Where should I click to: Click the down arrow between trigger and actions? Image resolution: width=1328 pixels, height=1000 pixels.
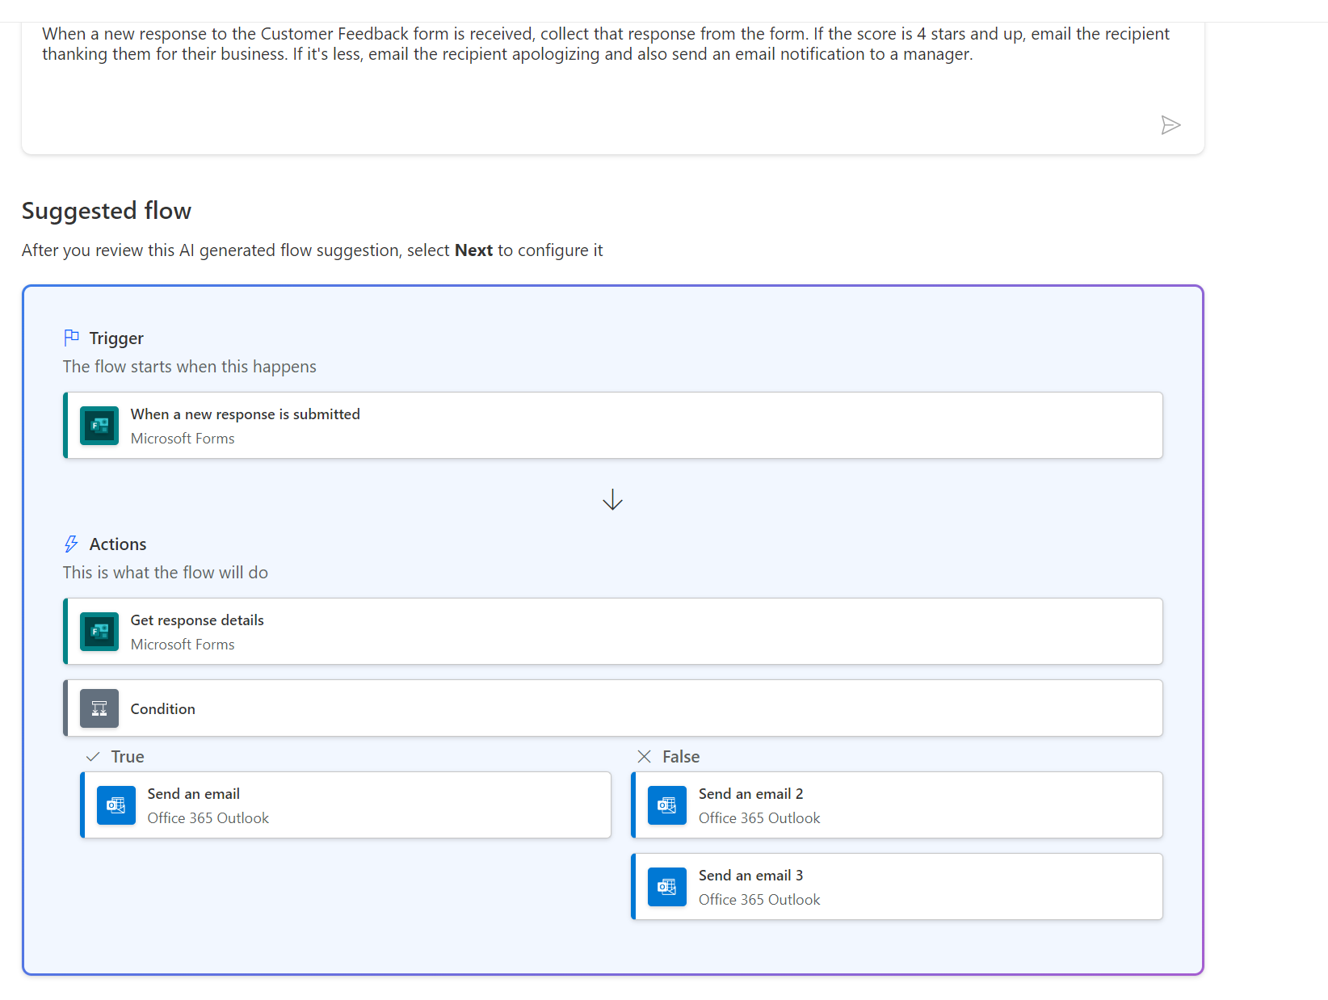pos(612,500)
